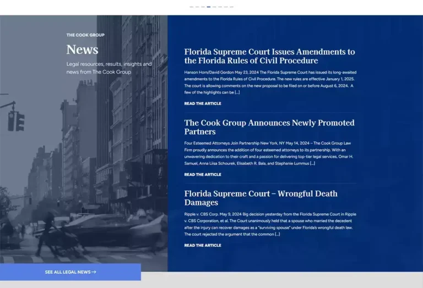Open headline Florida Supreme Court – Wrongful Death Damages

coord(261,198)
